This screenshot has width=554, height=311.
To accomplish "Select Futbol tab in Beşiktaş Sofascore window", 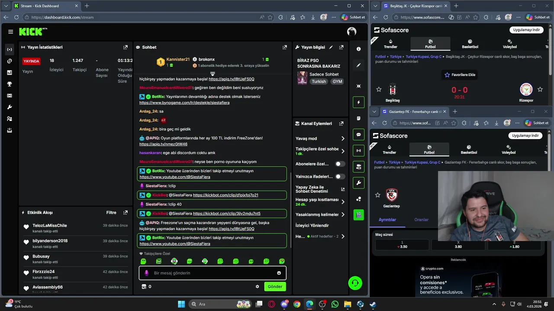I will tap(430, 44).
